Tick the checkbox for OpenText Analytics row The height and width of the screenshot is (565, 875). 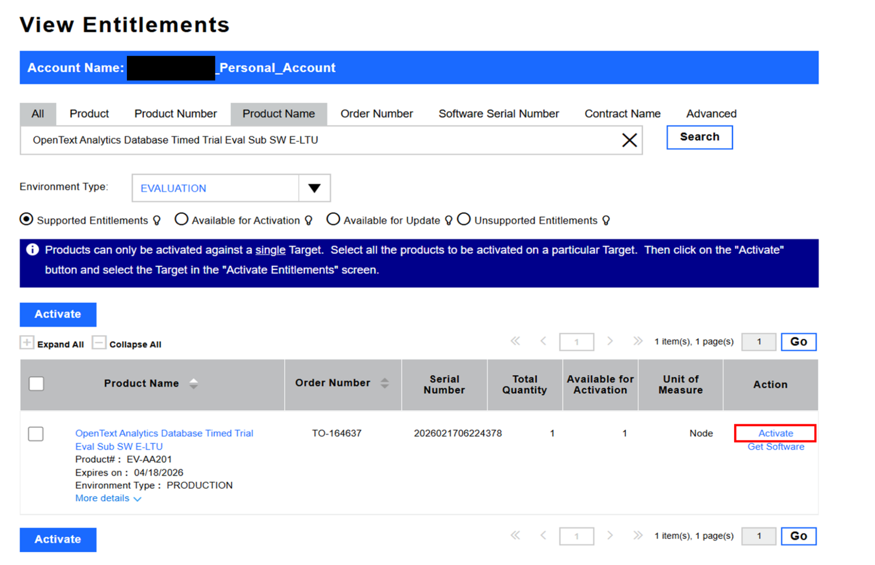(36, 434)
